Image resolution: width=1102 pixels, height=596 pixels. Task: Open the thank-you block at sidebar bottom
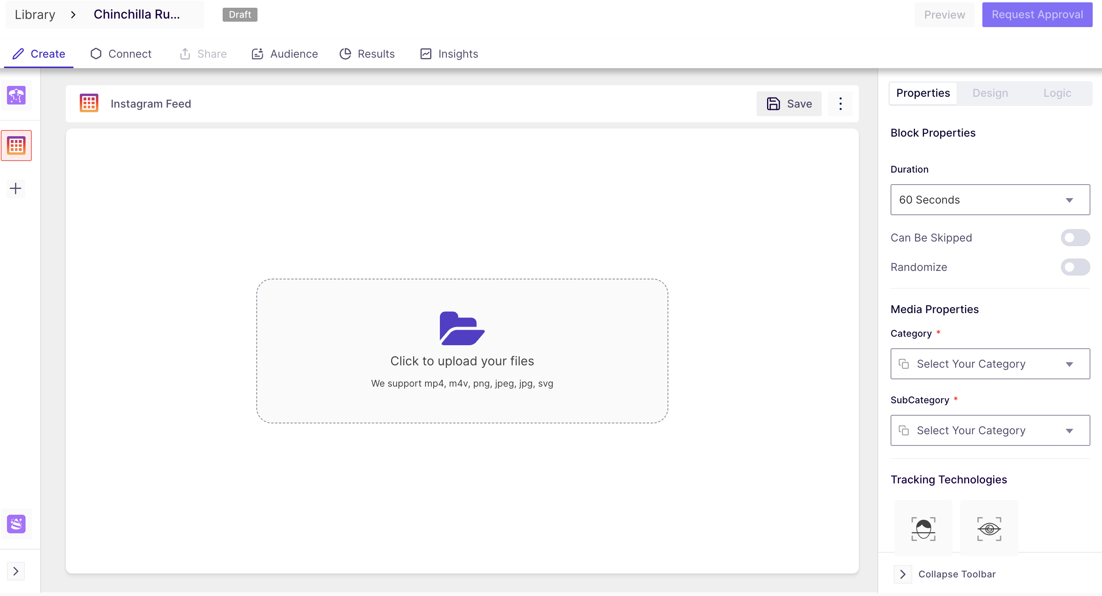click(16, 524)
